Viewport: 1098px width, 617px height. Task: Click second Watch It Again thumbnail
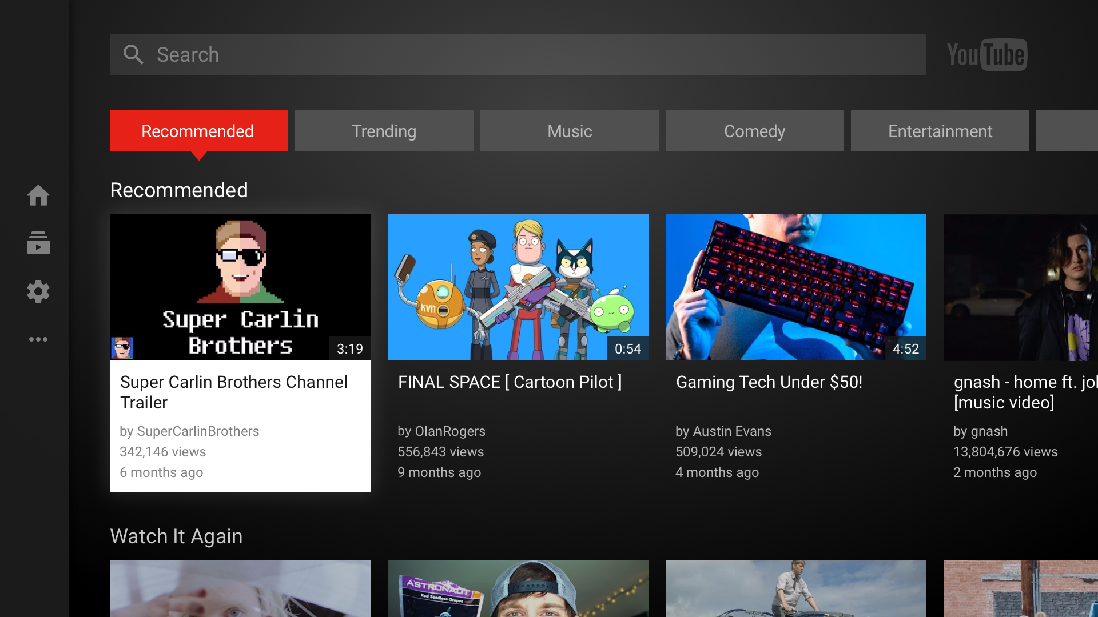coord(518,588)
